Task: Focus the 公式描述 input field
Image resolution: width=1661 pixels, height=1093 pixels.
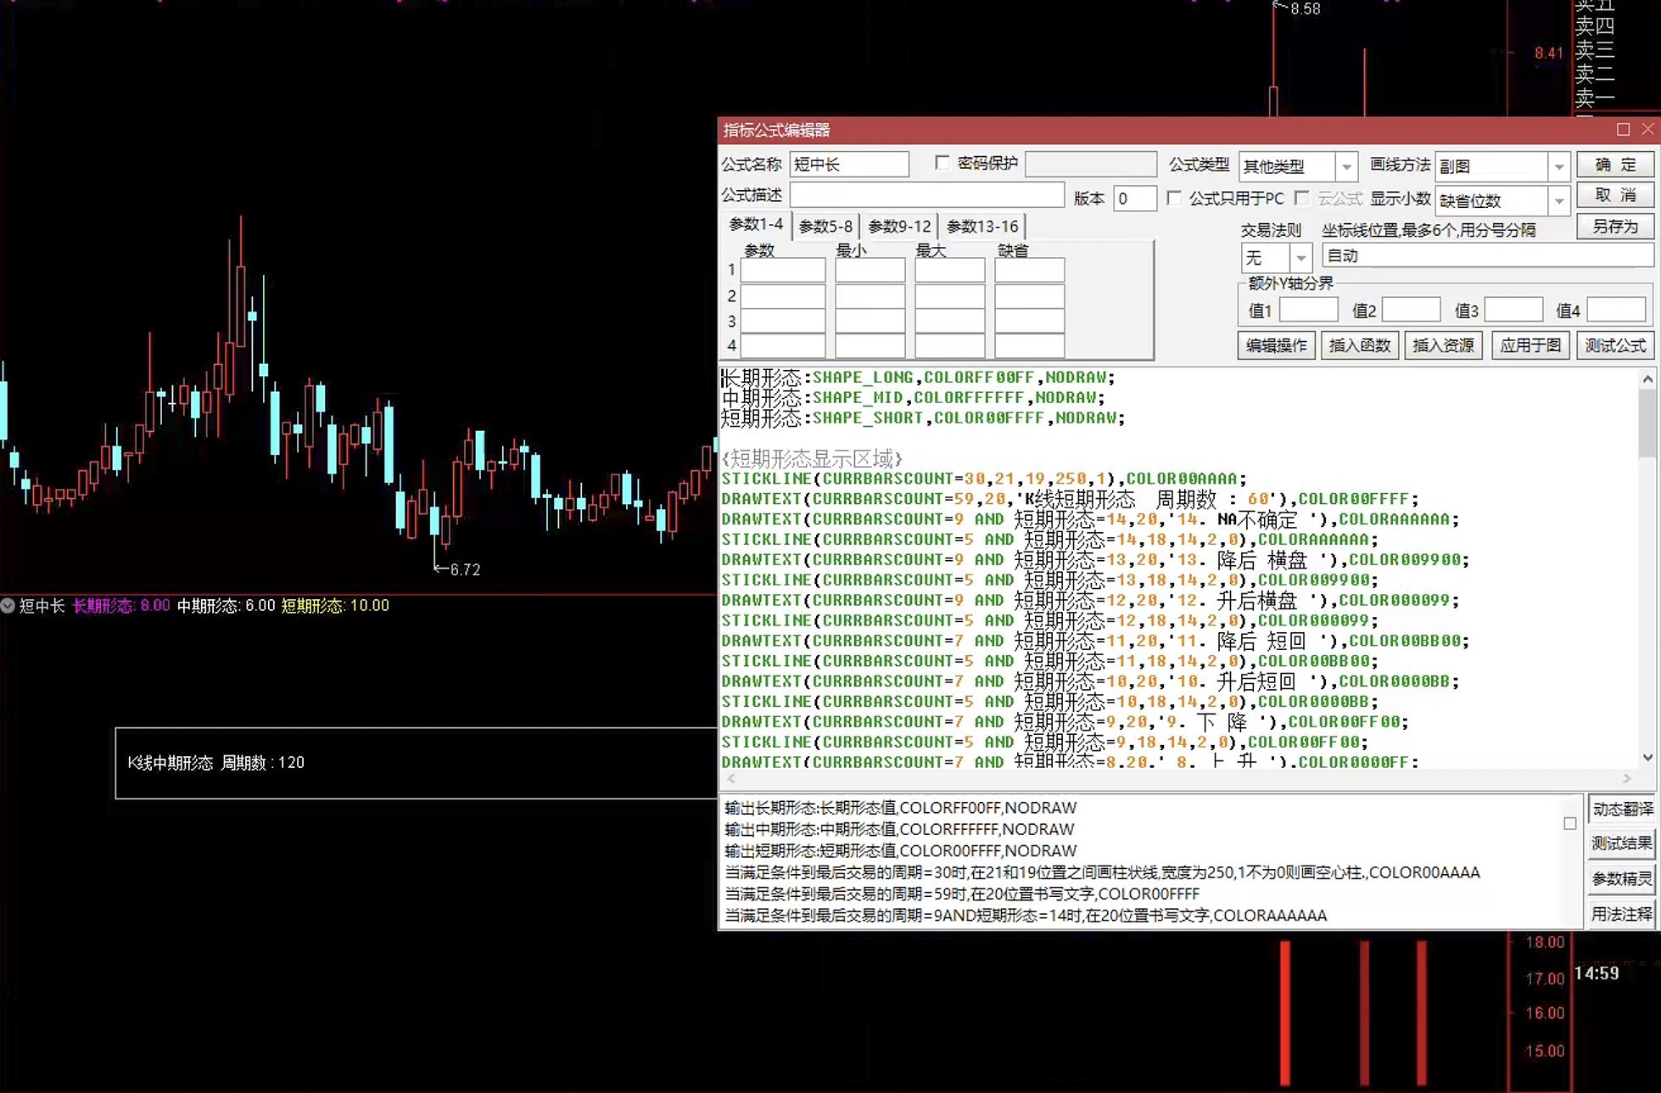Action: (927, 195)
